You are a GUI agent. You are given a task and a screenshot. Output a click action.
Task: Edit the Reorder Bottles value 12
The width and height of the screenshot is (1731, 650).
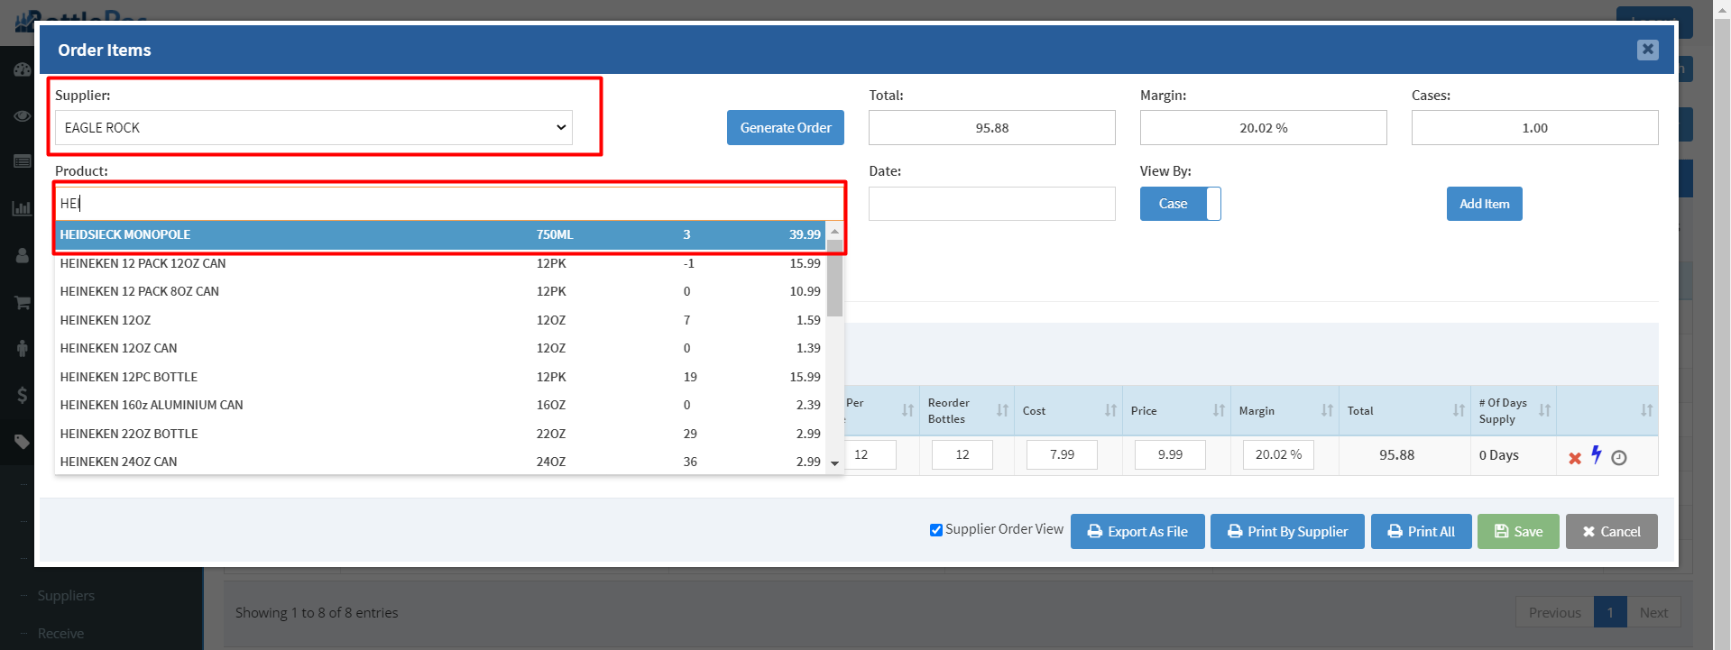(x=962, y=455)
